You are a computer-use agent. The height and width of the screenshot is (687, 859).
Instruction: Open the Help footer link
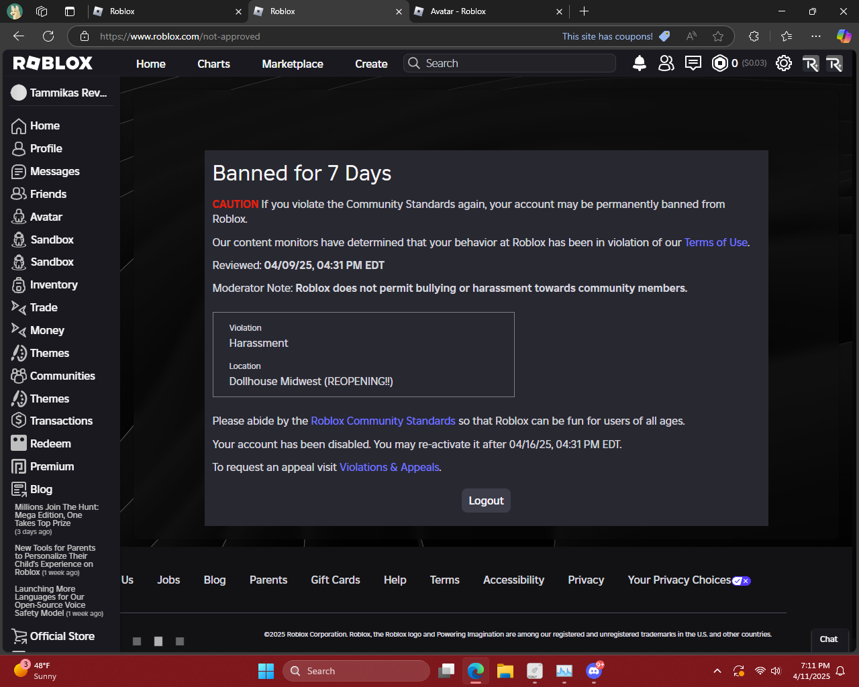tap(395, 580)
